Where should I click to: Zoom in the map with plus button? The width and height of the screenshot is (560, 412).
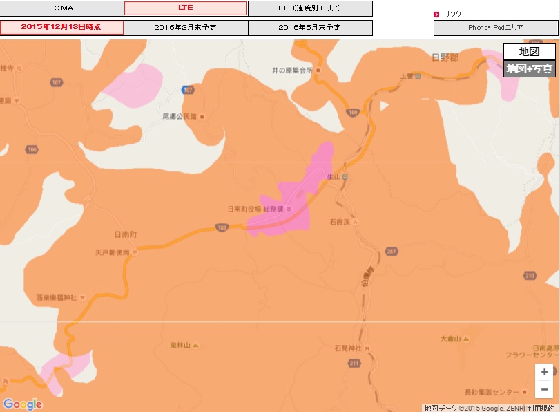(x=544, y=372)
